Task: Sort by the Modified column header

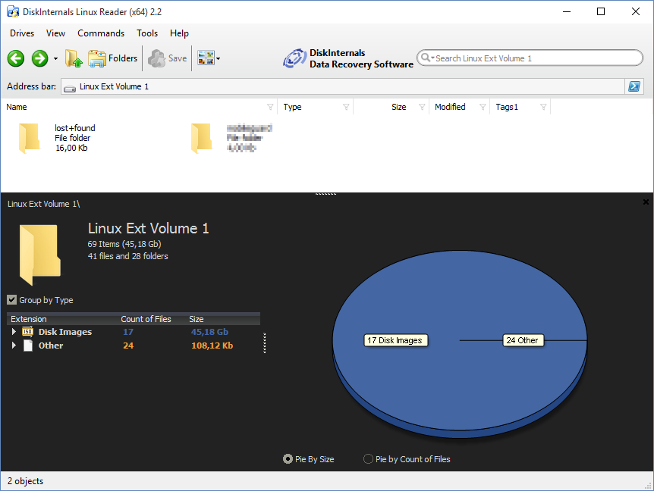Action: [x=450, y=107]
